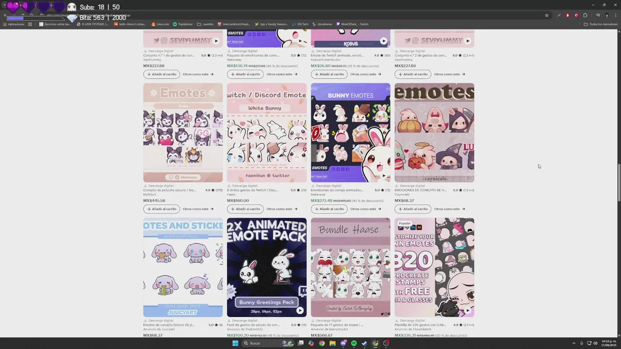This screenshot has width=621, height=349.
Task: Play video preview on Bunny Greetings Pack thumbnail
Action: (x=300, y=311)
